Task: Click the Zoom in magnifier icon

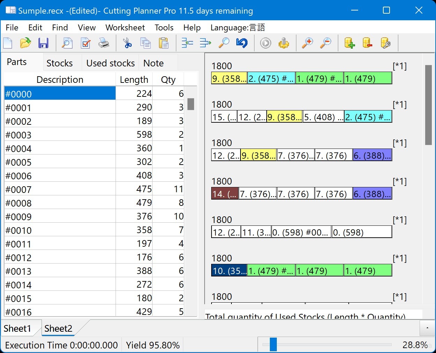Action: pos(307,43)
